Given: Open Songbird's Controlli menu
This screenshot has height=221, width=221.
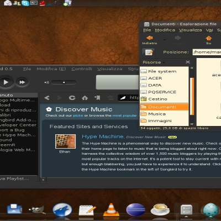Looking at the screenshot, I should pyautogui.click(x=82, y=69).
